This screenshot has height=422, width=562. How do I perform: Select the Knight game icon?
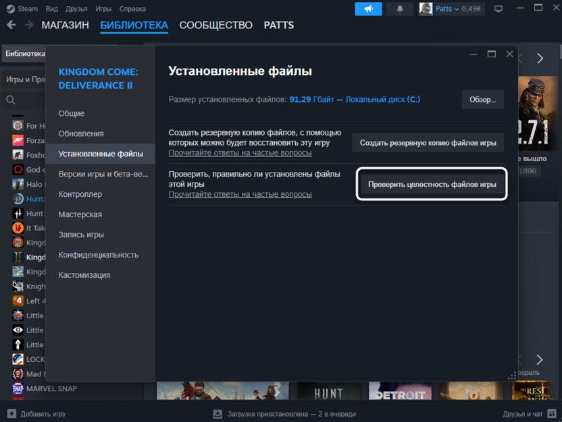tap(18, 286)
